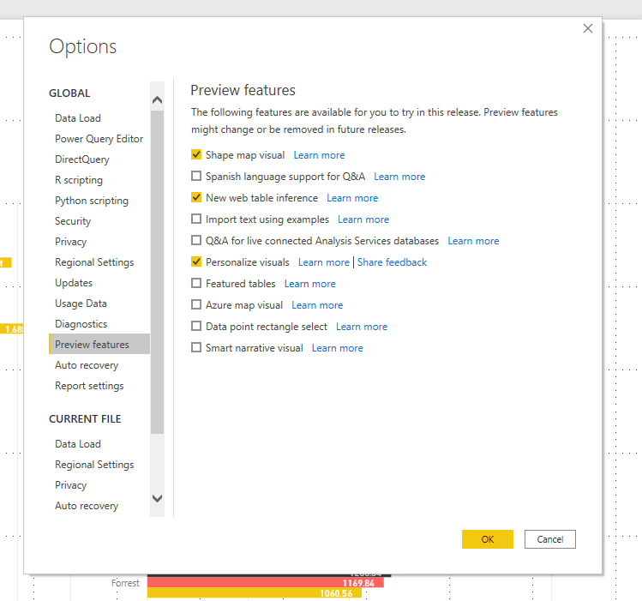Viewport: 642px width, 601px height.
Task: Enable Azure map visual checkbox
Action: click(196, 304)
